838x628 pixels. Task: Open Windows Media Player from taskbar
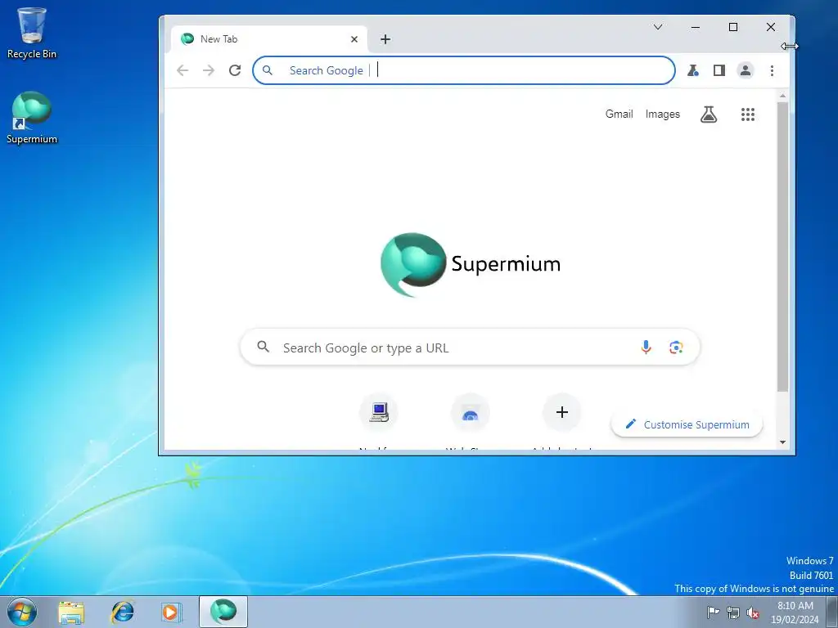point(171,612)
